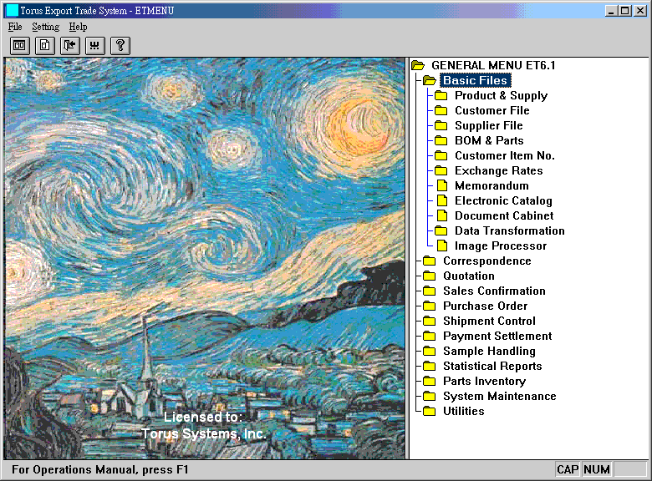Click the application icon in title bar
652x481 pixels.
point(13,10)
